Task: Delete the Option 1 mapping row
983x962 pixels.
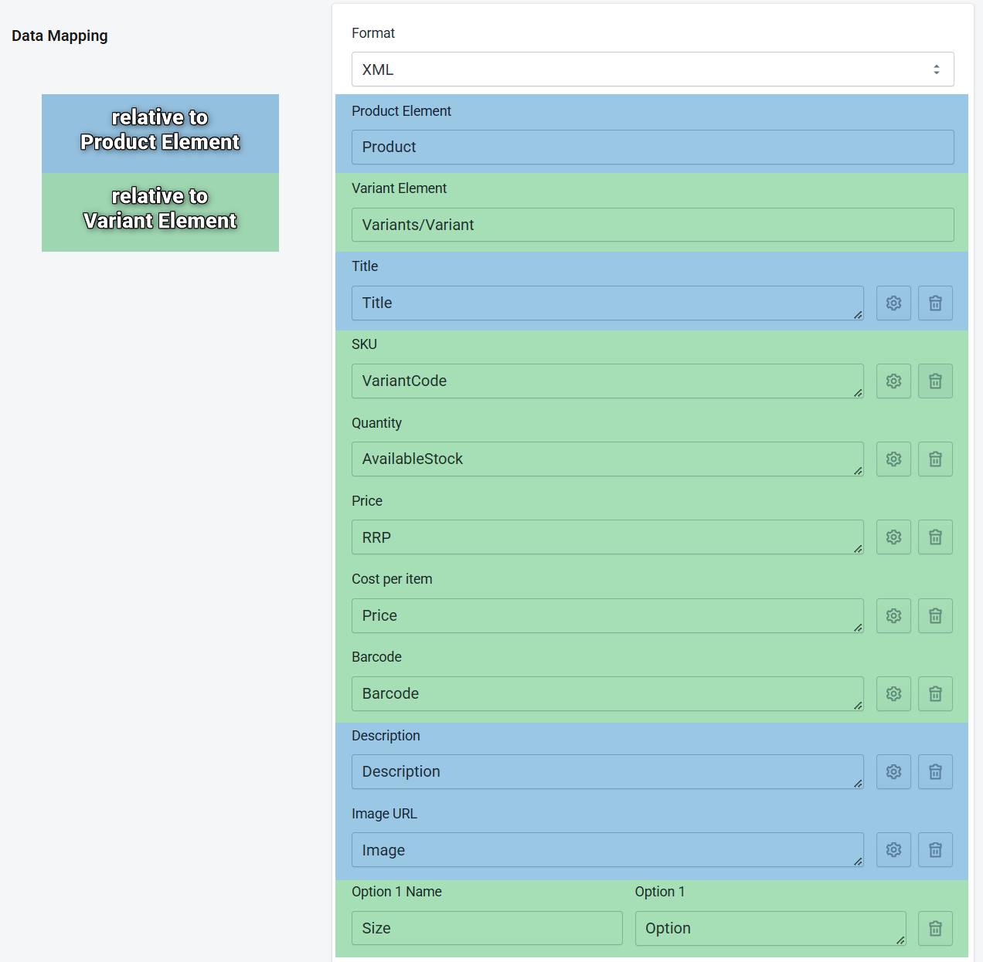Action: click(x=935, y=928)
